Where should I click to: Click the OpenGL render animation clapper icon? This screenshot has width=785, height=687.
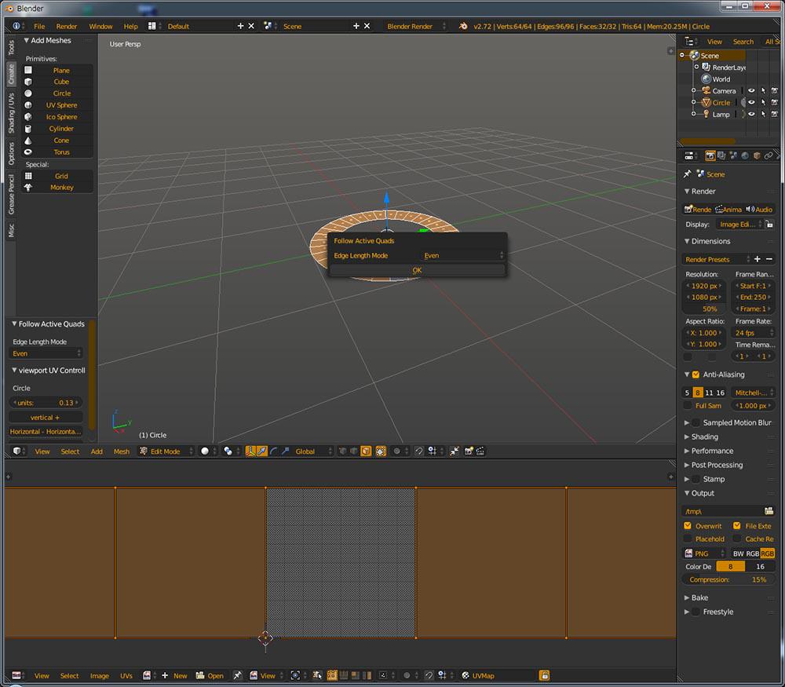[480, 451]
